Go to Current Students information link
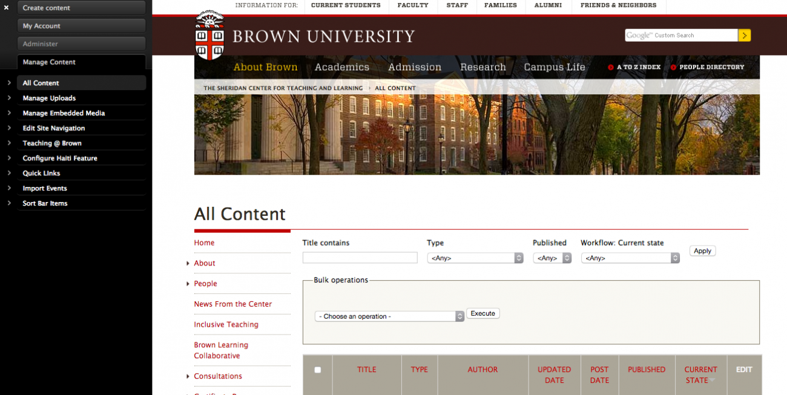Viewport: 787px width, 395px height. (x=346, y=5)
